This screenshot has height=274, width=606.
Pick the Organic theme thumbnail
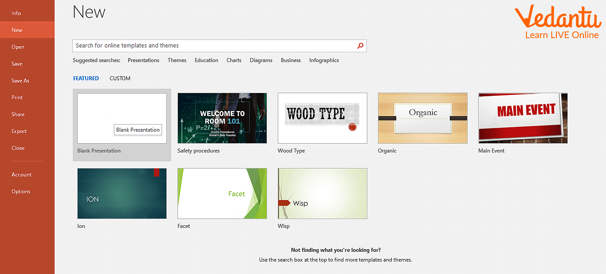click(x=422, y=118)
